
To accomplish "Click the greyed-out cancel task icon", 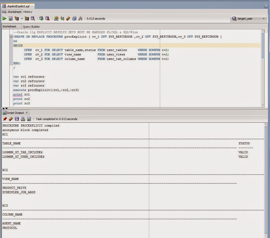I will coord(80,19).
